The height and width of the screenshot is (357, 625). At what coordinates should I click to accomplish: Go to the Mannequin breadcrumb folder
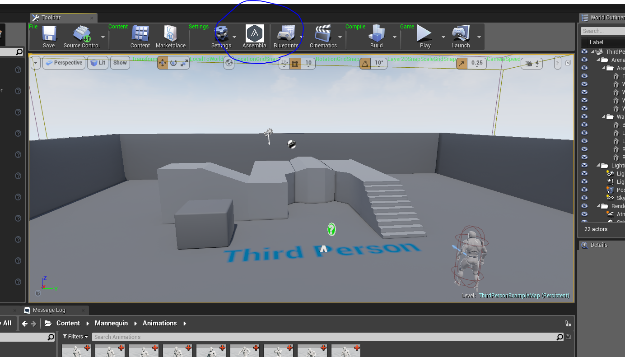pos(111,323)
